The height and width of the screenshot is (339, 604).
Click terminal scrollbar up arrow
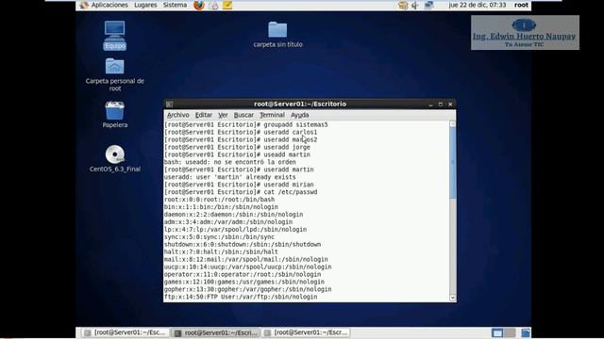coord(453,124)
